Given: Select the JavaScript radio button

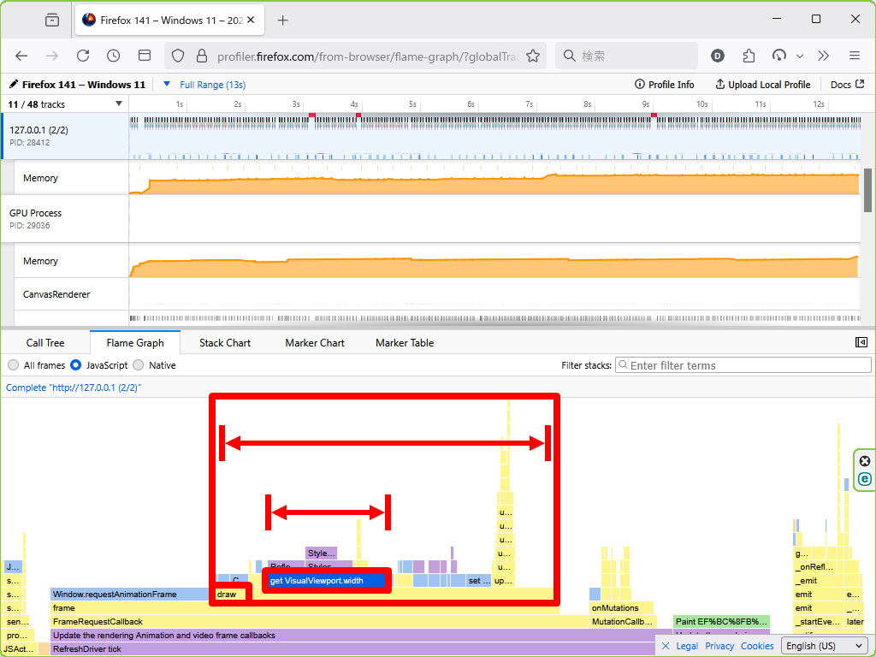Looking at the screenshot, I should (76, 365).
